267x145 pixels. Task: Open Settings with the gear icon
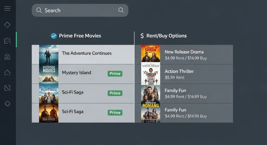coord(7,104)
